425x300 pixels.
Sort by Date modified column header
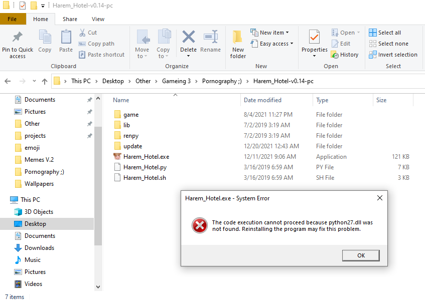[262, 100]
